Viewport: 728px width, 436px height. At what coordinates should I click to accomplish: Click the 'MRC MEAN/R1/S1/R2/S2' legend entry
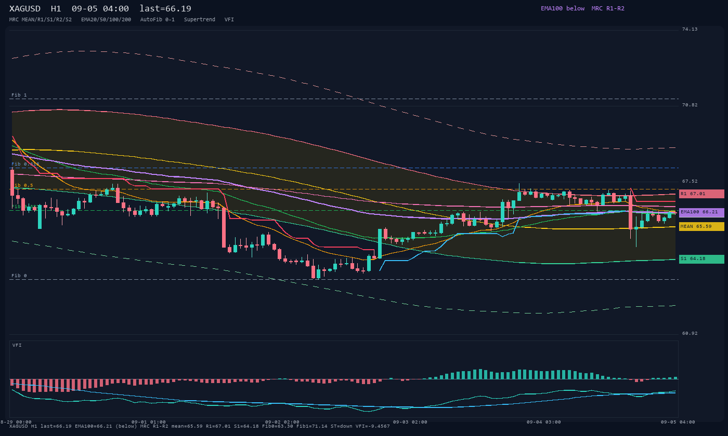(41, 20)
